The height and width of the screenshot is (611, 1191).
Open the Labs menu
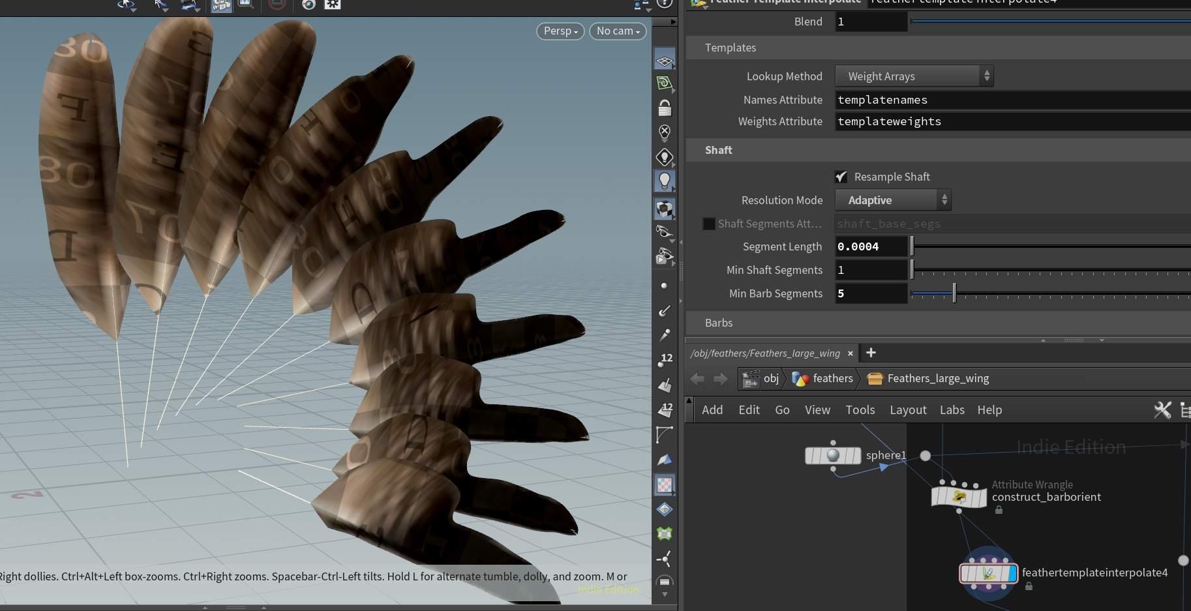pos(952,410)
